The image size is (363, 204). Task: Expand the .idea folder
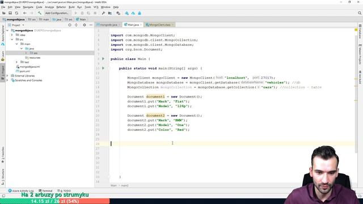[x=12, y=35]
